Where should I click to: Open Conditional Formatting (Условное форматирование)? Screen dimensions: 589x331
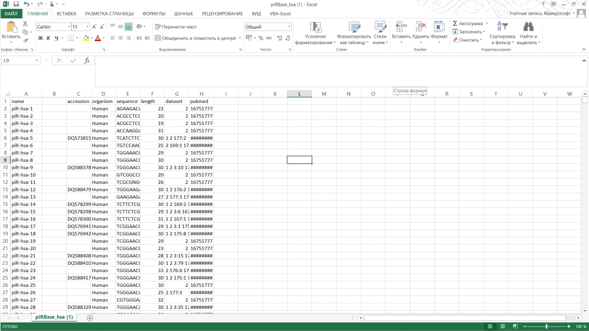pos(315,28)
